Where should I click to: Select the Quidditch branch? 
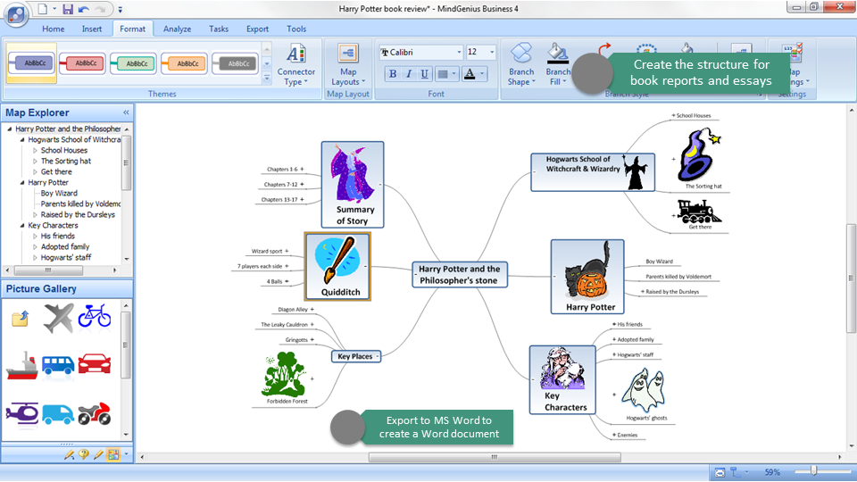337,266
